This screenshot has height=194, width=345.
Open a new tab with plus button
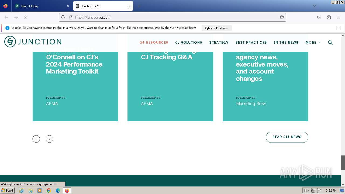tap(139, 6)
